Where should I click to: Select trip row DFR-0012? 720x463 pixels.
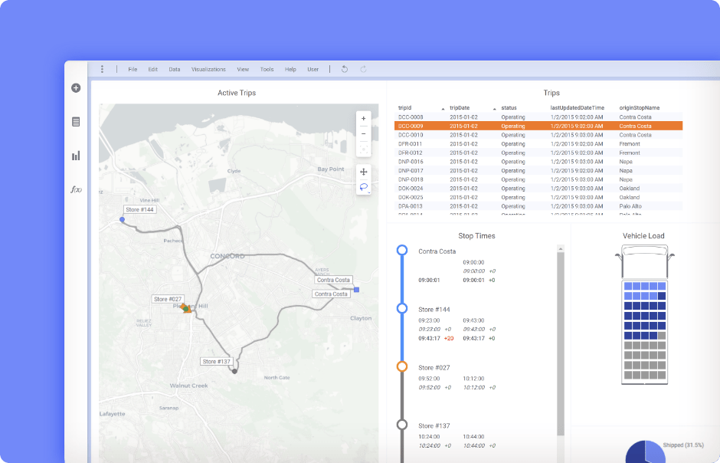click(x=538, y=153)
